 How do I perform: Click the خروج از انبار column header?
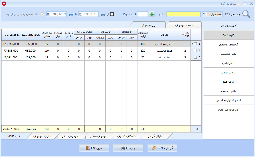tap(58, 35)
